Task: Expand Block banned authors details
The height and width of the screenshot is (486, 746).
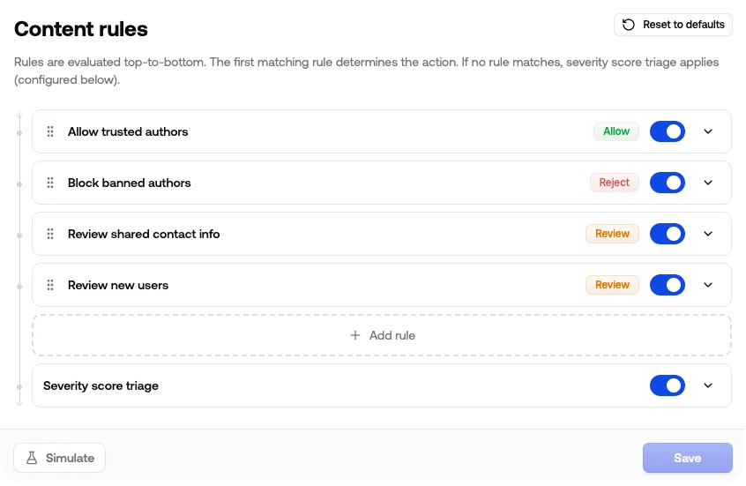Action: (x=708, y=183)
